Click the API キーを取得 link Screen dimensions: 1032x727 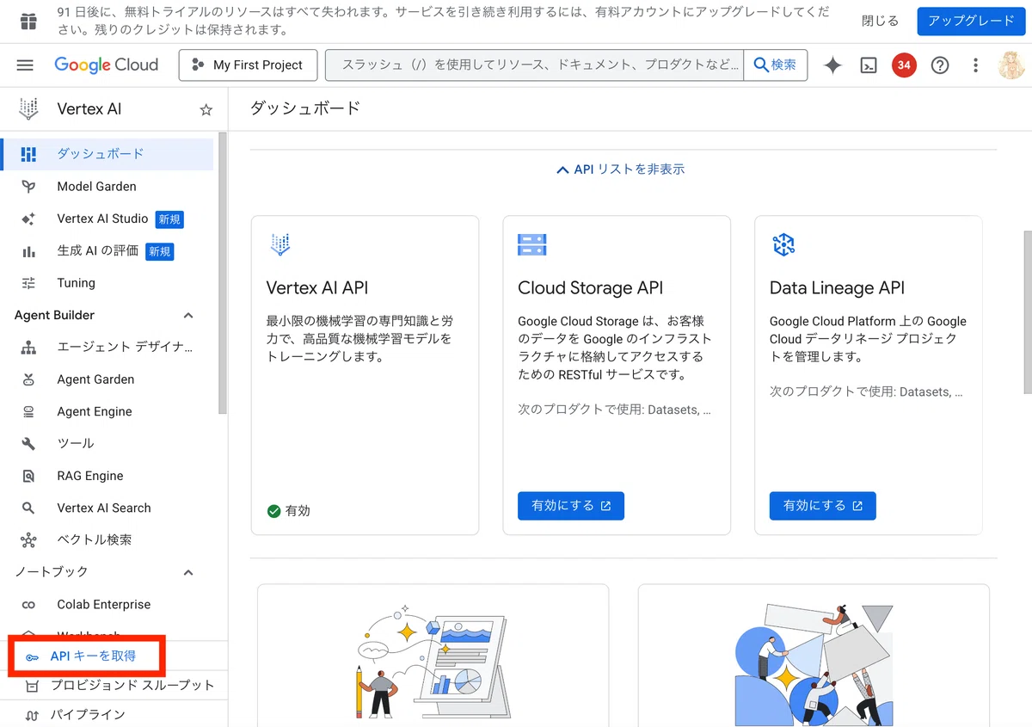(93, 656)
